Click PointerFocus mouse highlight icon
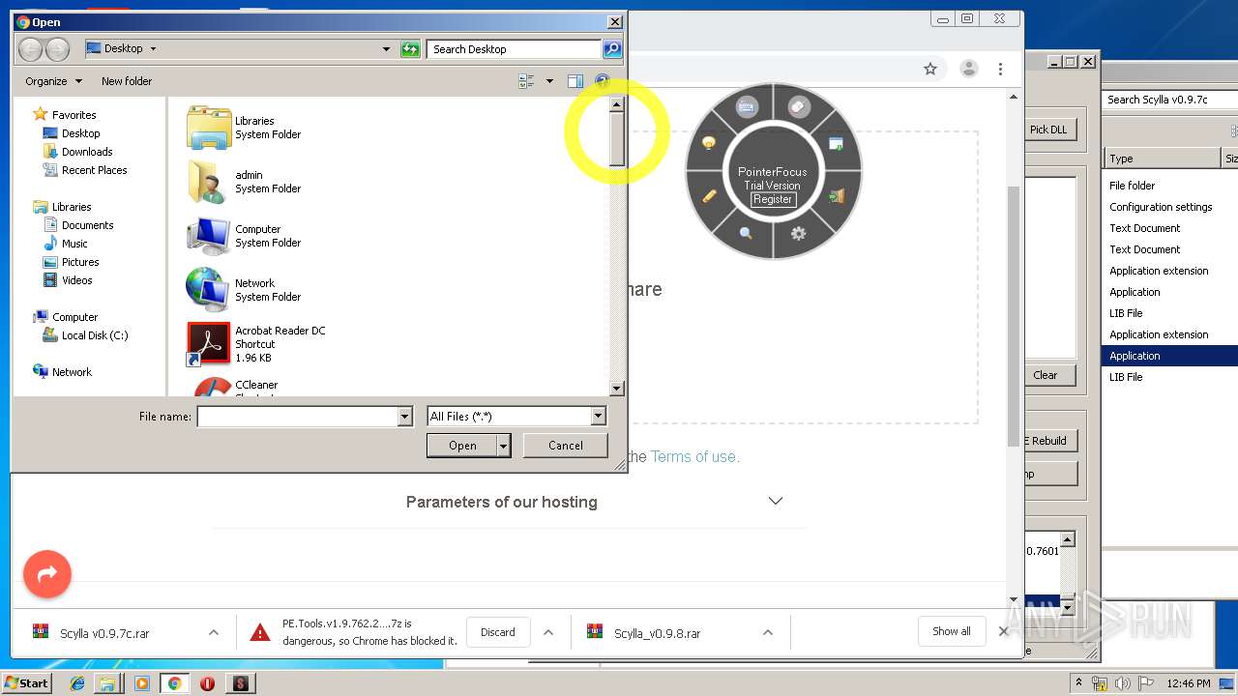 pos(798,107)
